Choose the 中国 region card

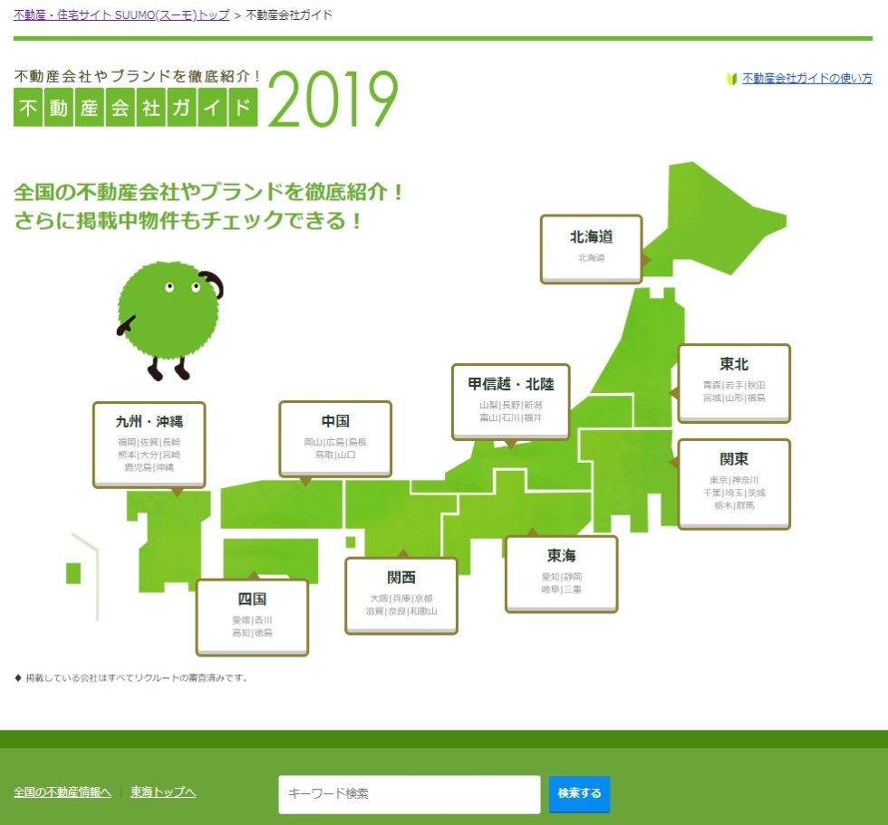(x=335, y=439)
